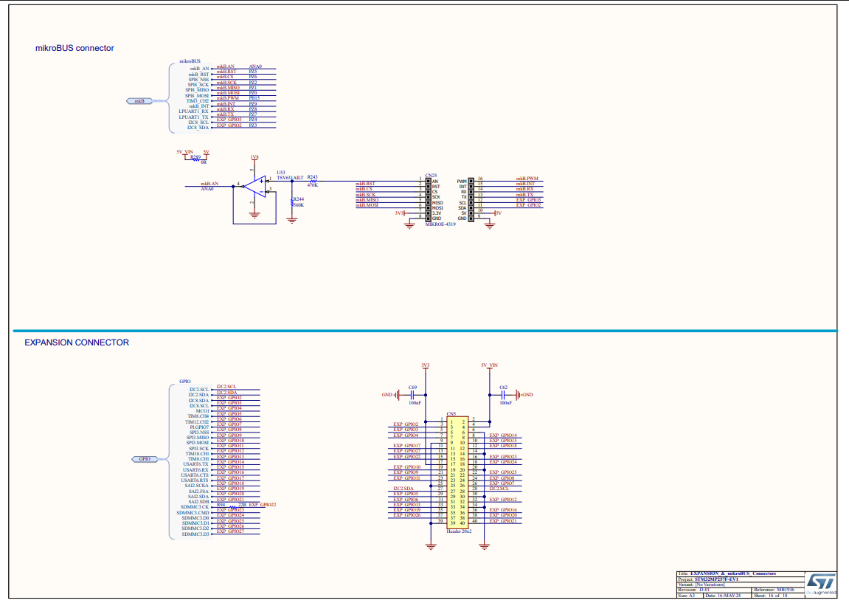Select the CN25 right pin column PWM to GND

pyautogui.click(x=471, y=200)
